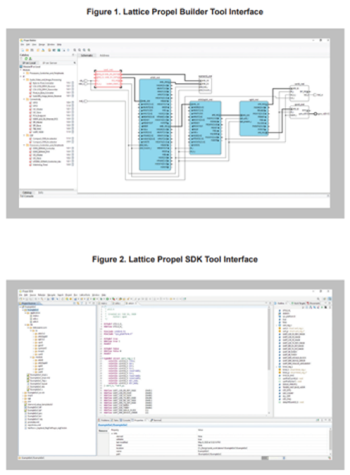Switch to the Documents tab in SDK

313,303
